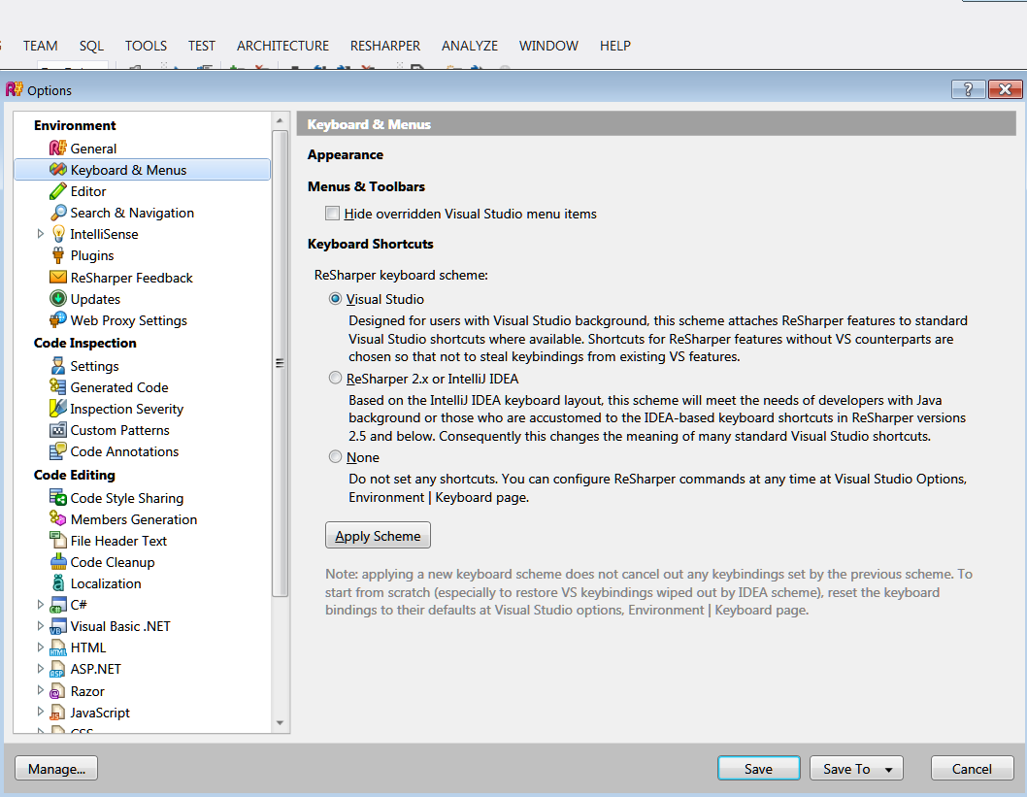Click the ASP.NET file icon
Screen dimensions: 1027x797
(x=58, y=669)
